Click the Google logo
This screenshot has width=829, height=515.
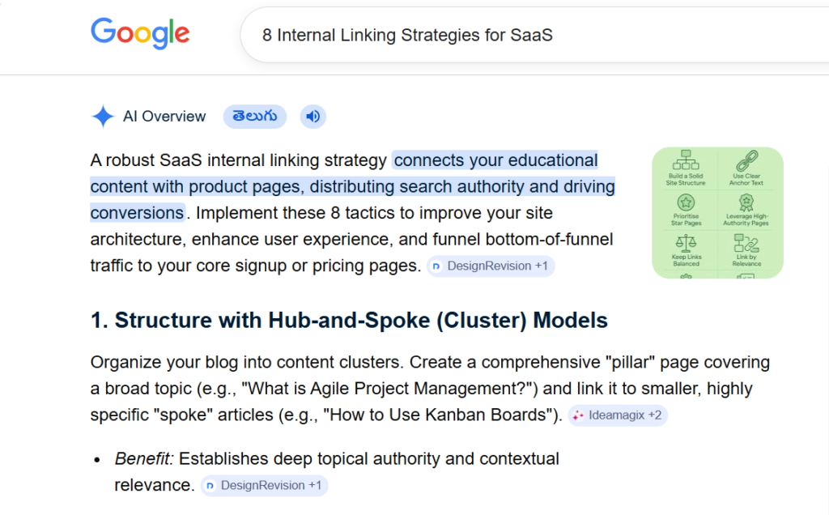tap(140, 33)
